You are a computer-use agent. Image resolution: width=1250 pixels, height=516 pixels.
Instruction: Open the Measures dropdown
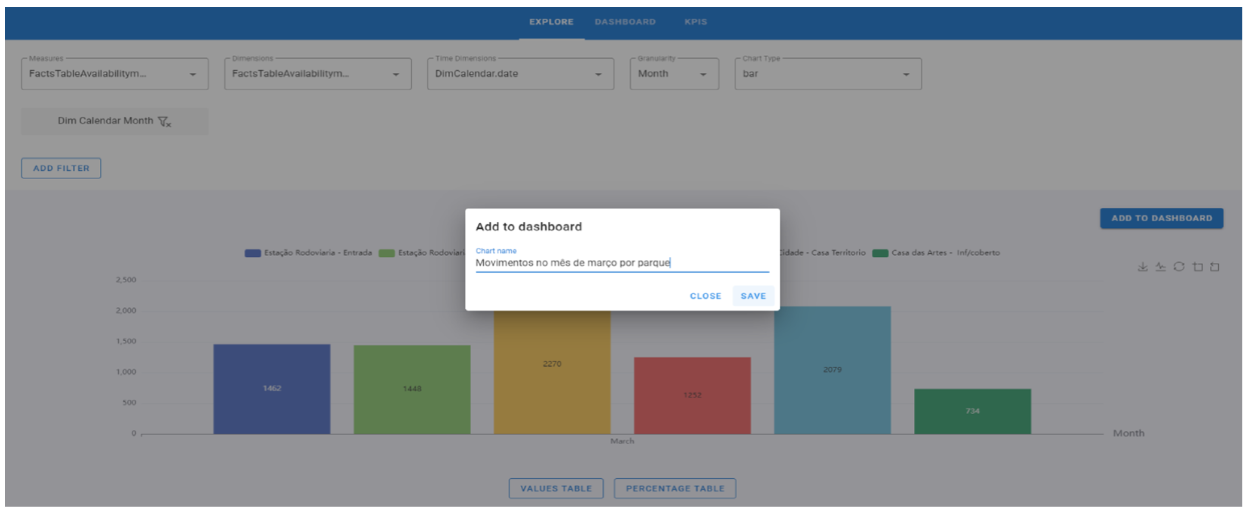(x=114, y=74)
